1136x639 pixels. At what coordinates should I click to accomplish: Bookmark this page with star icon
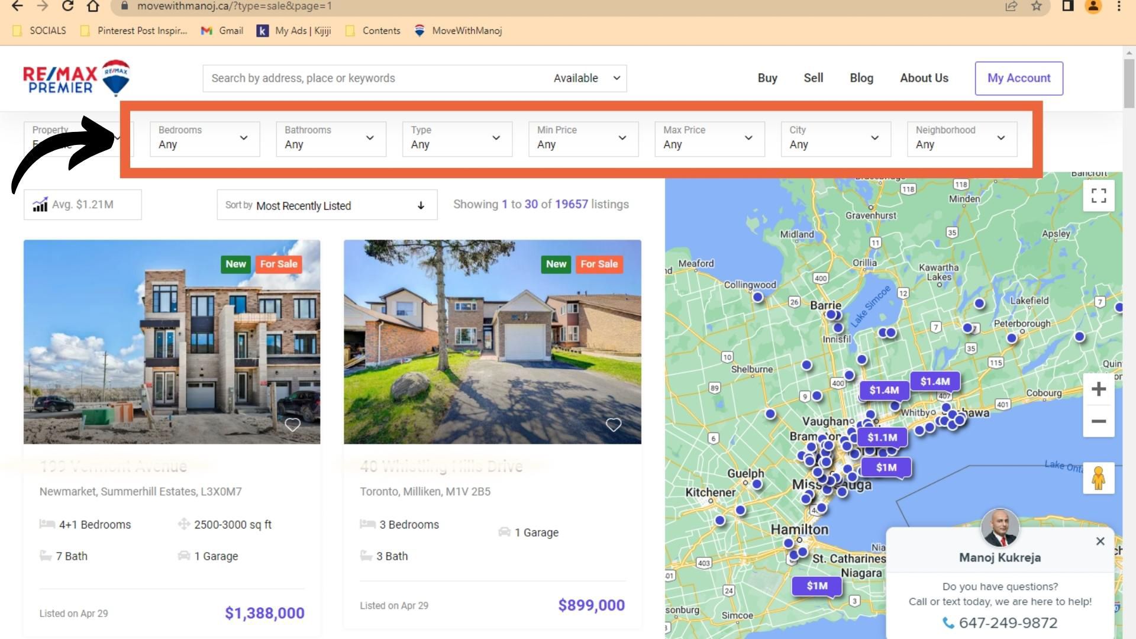point(1037,6)
